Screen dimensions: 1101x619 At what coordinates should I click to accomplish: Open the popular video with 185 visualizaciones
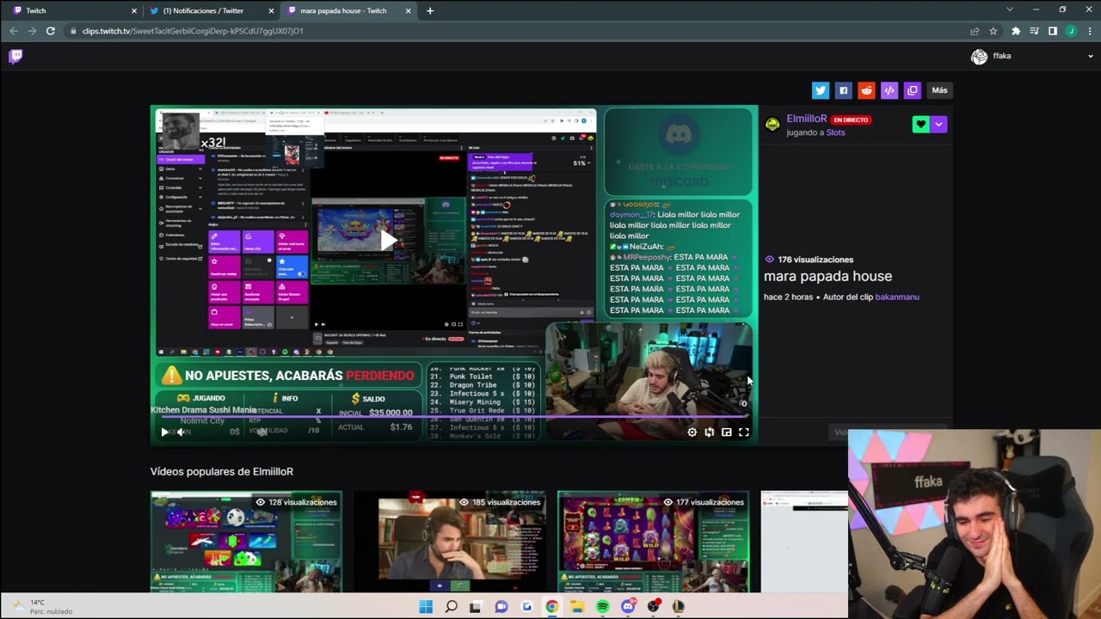coord(450,542)
